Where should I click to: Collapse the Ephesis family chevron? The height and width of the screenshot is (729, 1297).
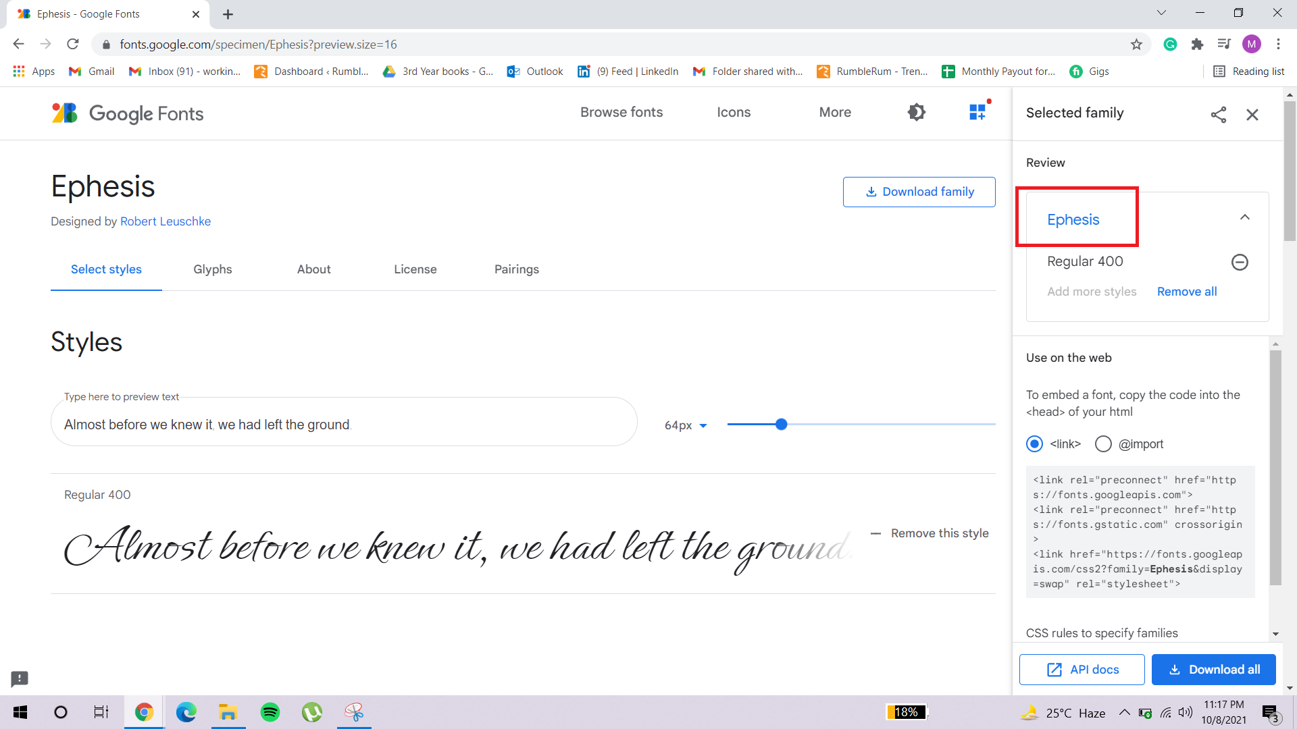[1245, 217]
